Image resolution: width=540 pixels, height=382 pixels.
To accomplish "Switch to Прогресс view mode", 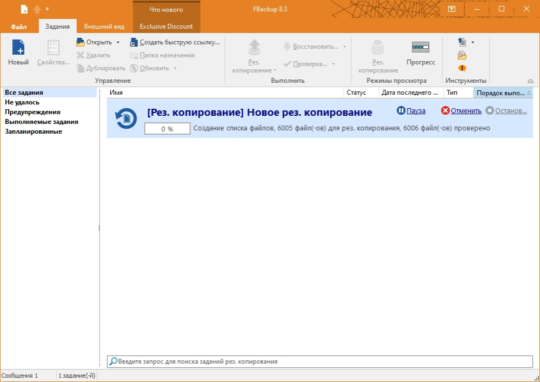I will [x=421, y=53].
